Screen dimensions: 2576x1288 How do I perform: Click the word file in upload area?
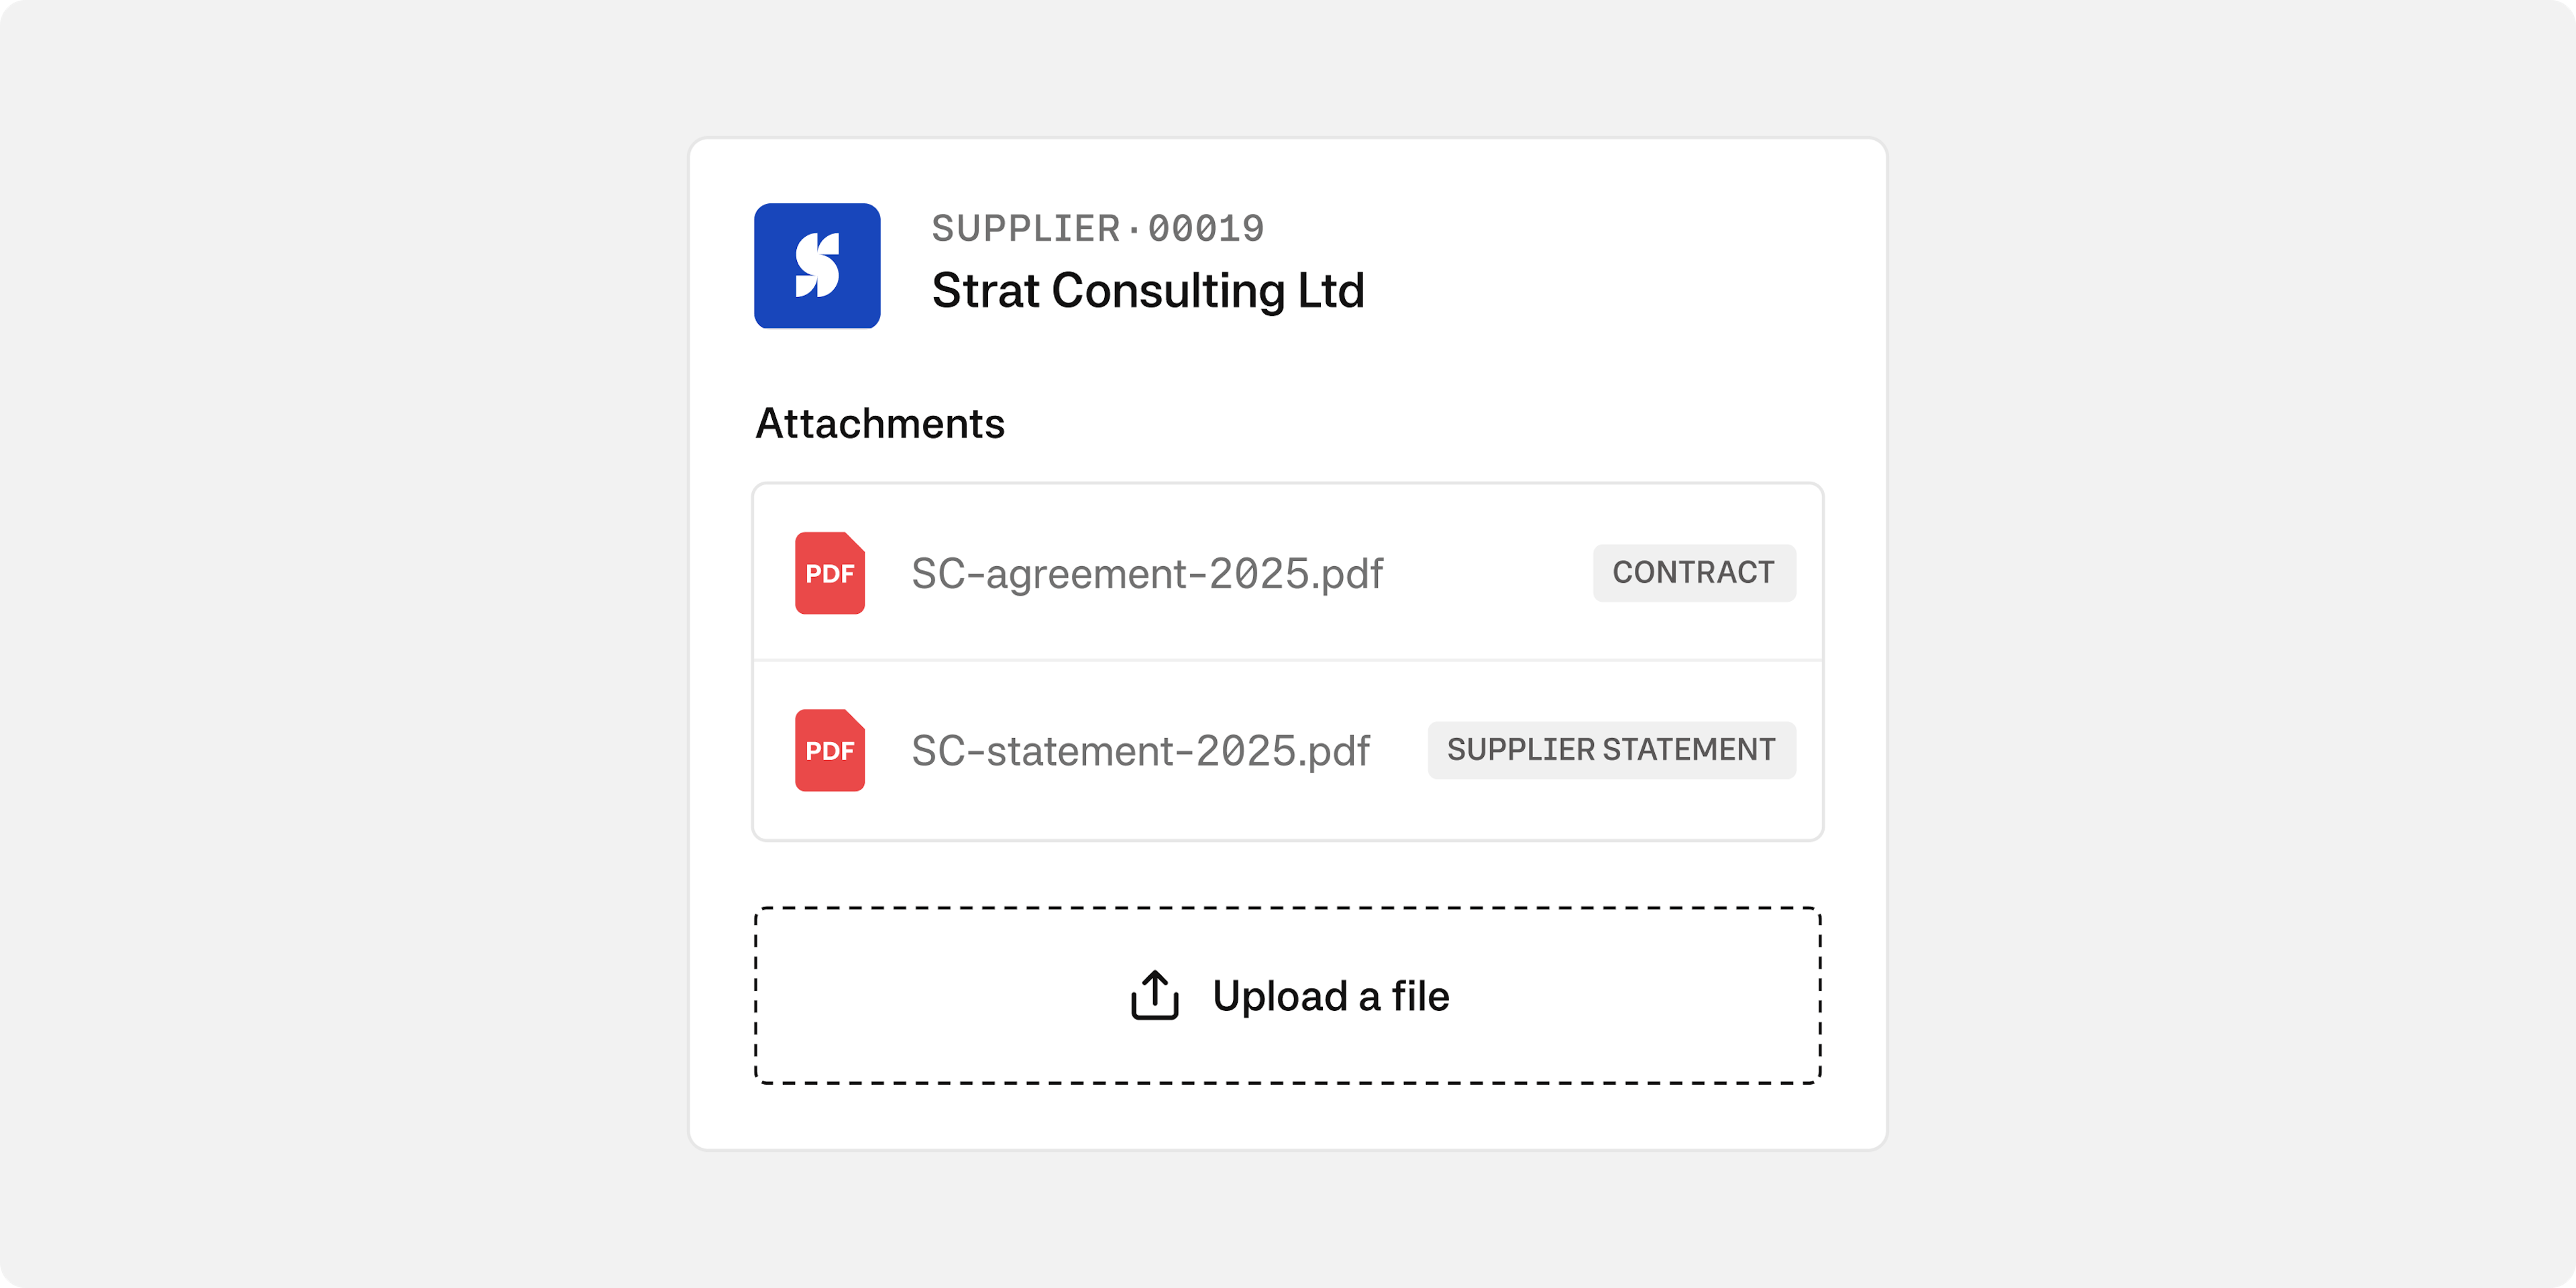pos(1420,996)
